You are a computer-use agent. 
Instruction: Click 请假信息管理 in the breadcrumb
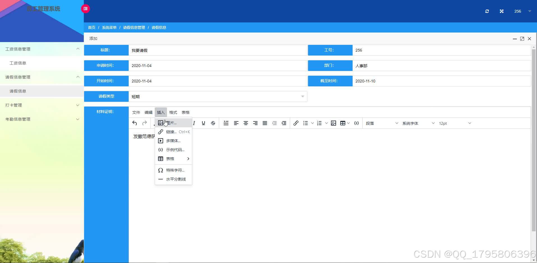(134, 27)
